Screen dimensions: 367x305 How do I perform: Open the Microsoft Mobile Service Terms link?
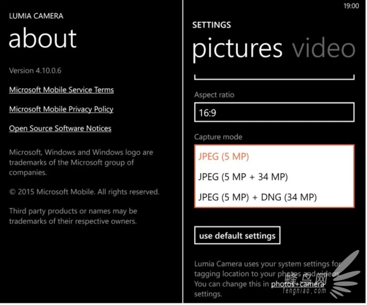pos(61,90)
